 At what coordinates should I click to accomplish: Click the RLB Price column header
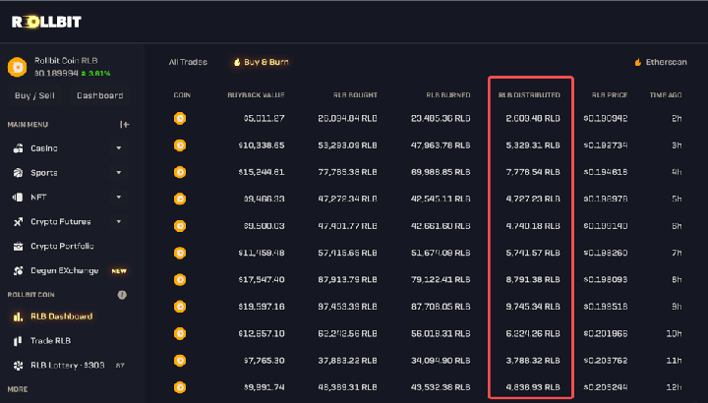pyautogui.click(x=610, y=95)
